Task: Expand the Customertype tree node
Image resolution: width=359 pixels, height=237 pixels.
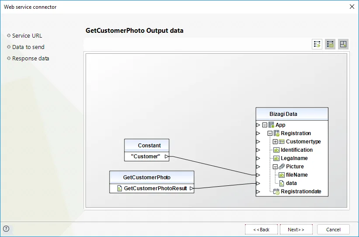Action: tap(275, 142)
